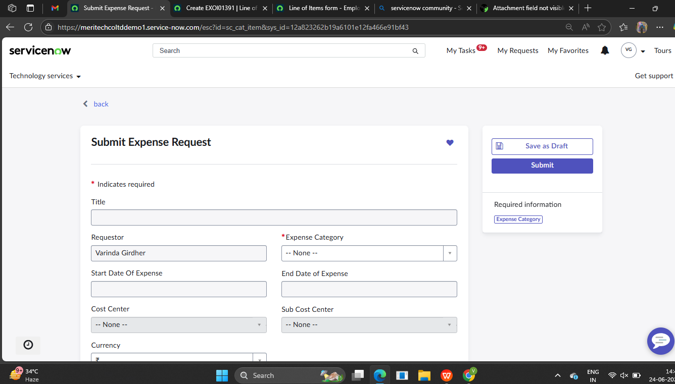The height and width of the screenshot is (384, 675).
Task: Open WPS Office from taskbar
Action: point(446,375)
